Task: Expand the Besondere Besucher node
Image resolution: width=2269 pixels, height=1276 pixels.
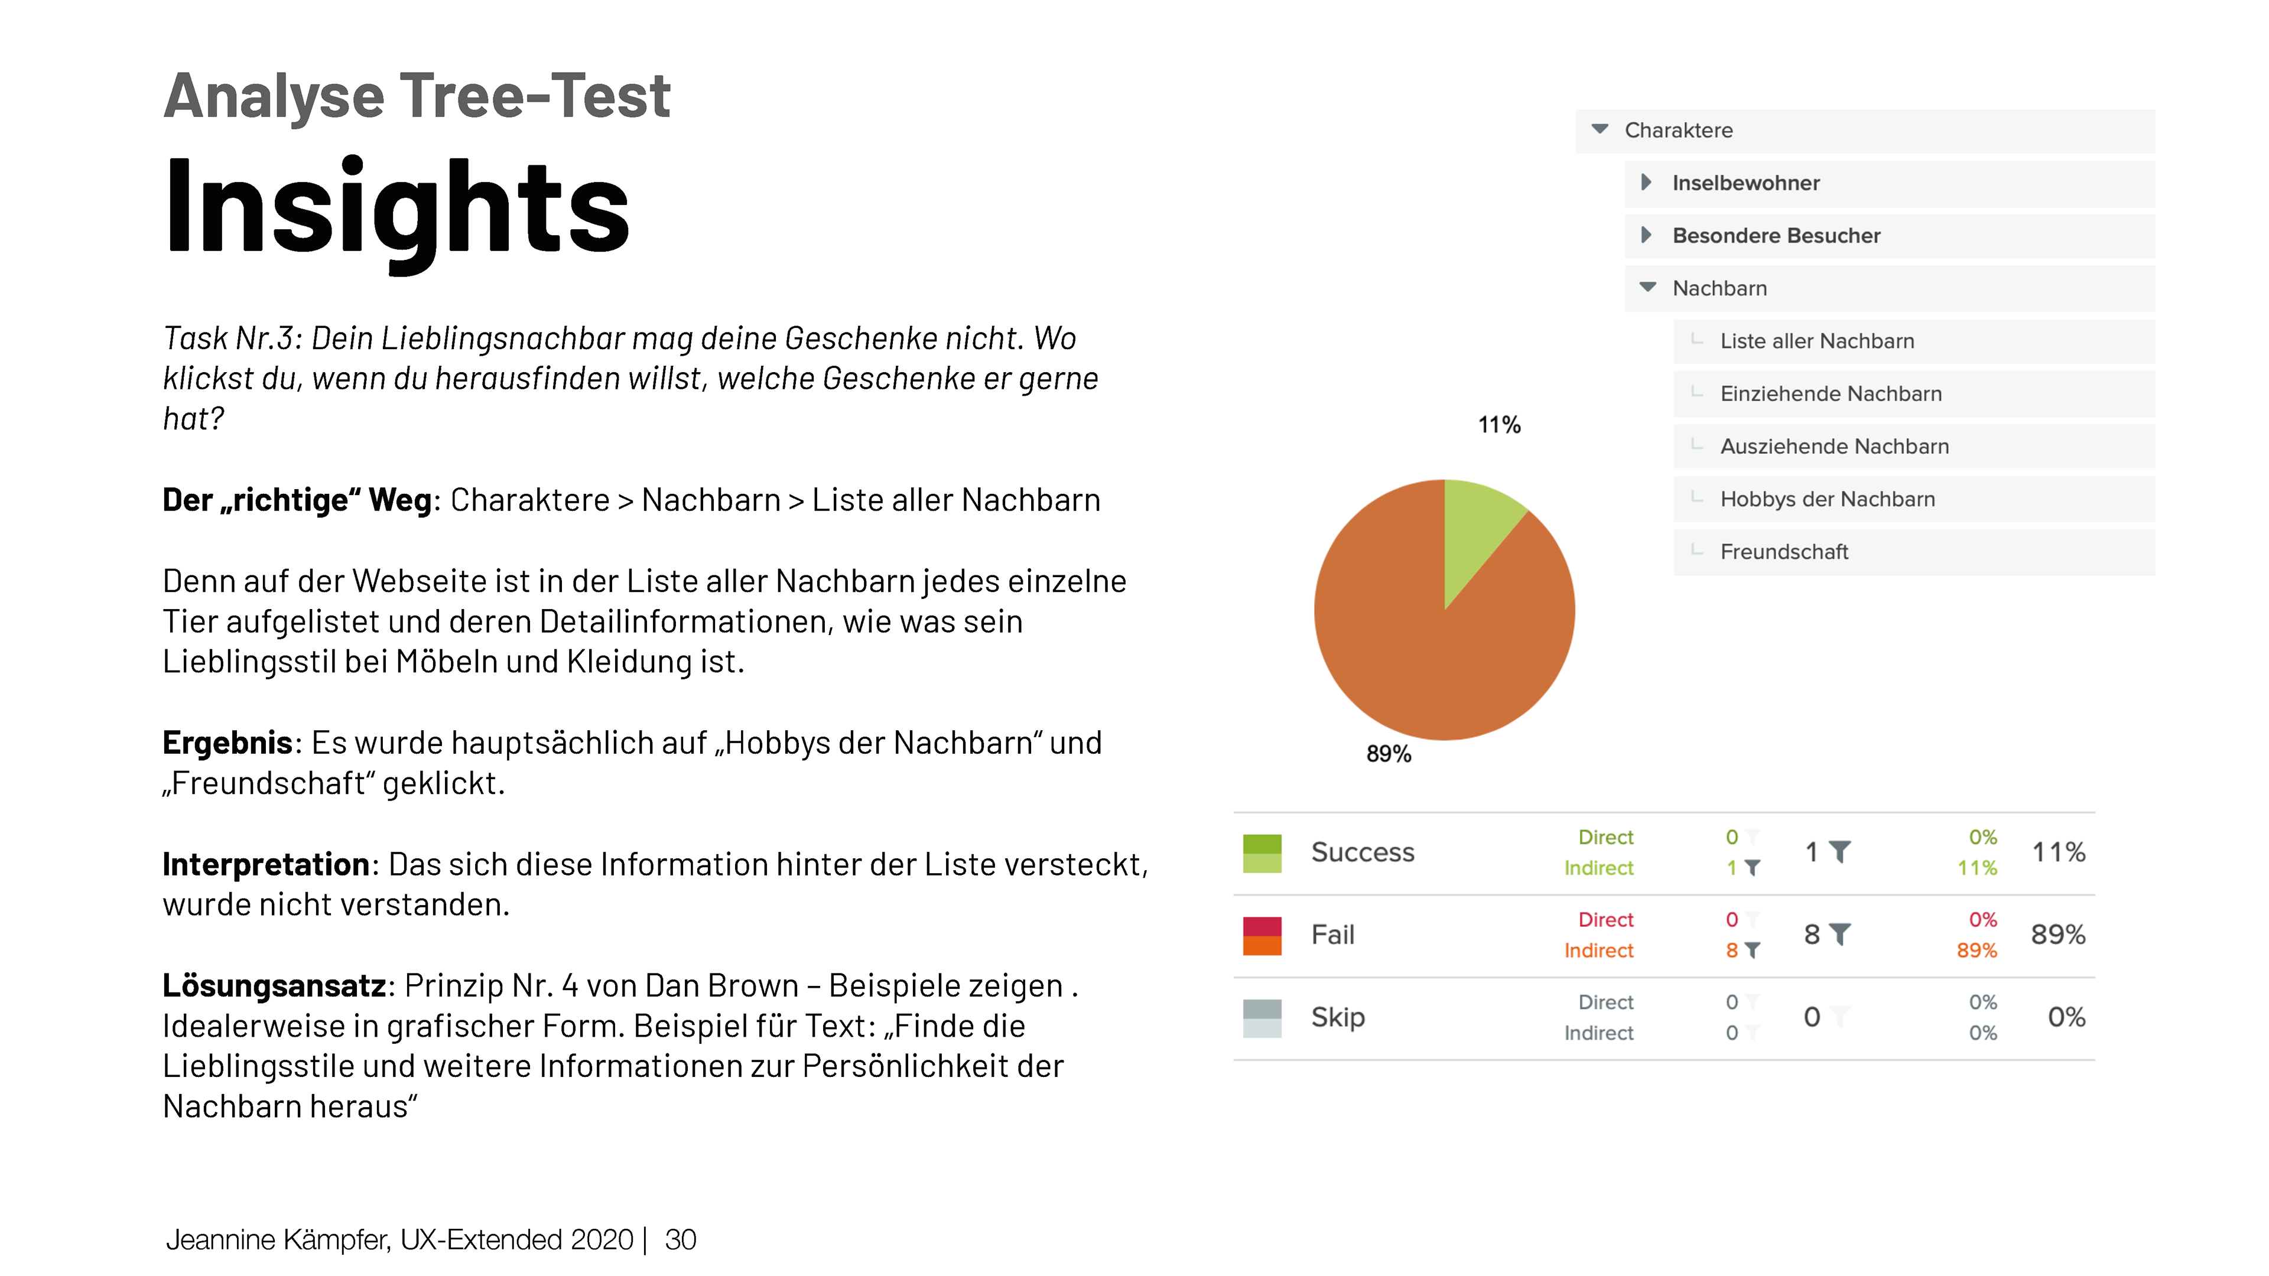Action: (x=1646, y=235)
